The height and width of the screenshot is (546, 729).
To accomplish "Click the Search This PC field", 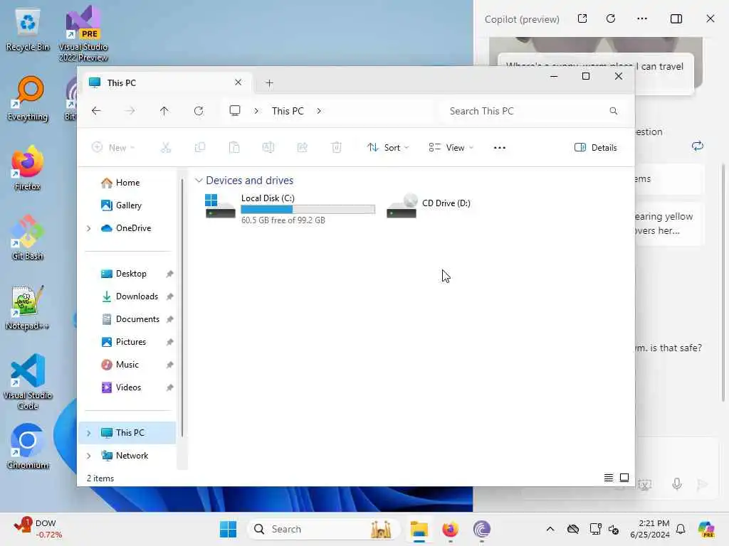I will pyautogui.click(x=532, y=111).
